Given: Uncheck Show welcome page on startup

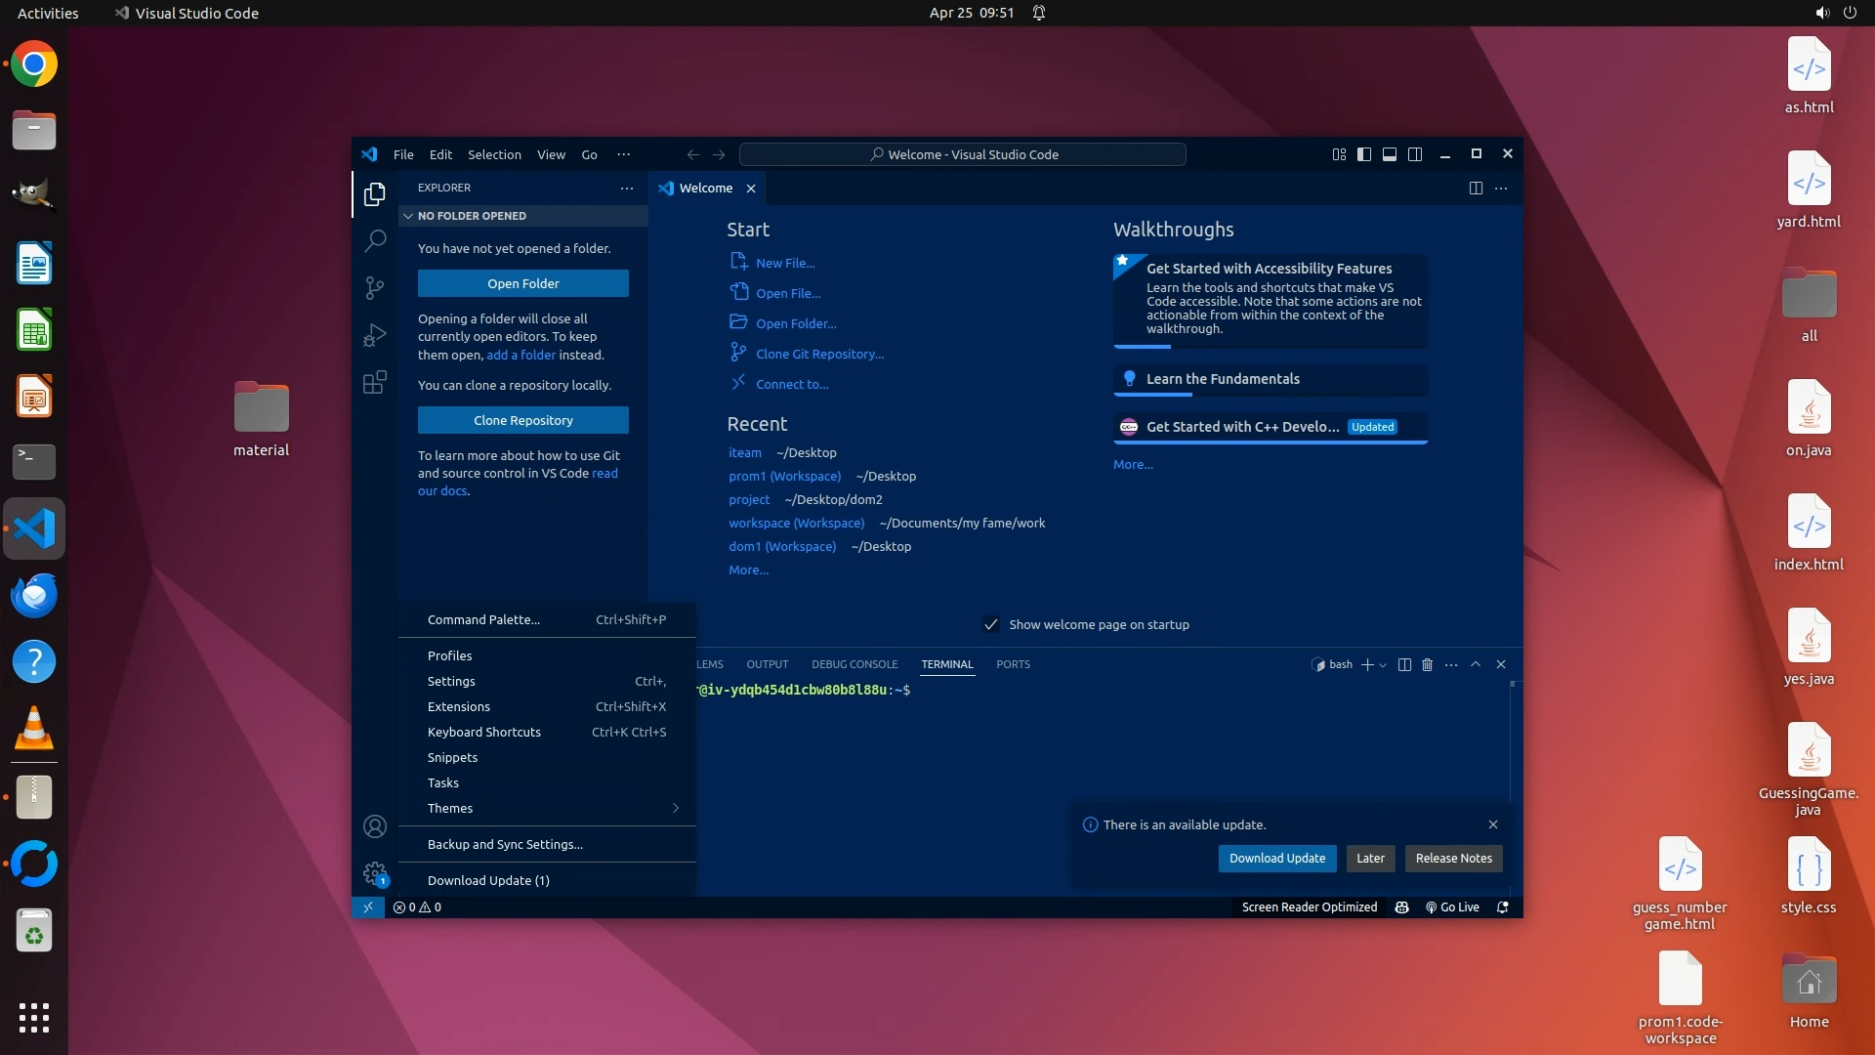Looking at the screenshot, I should tap(991, 624).
